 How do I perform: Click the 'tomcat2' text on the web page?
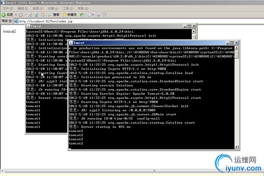pos(10,31)
